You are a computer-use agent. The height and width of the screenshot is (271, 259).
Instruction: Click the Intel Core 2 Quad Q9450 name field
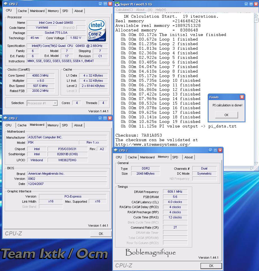click(x=56, y=23)
